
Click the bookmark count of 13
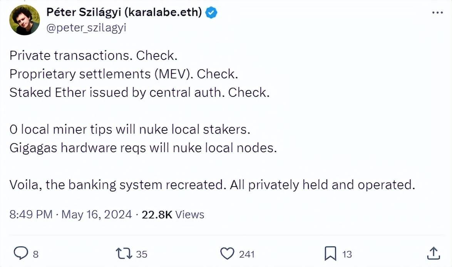[347, 254]
